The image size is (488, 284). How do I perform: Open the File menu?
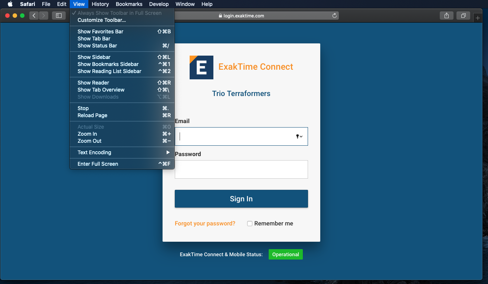point(46,4)
